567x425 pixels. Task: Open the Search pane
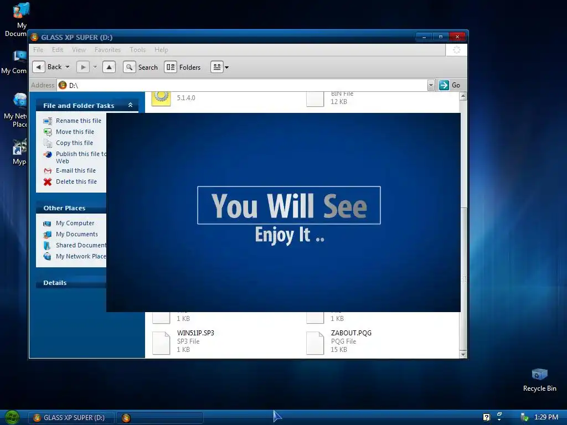(141, 67)
